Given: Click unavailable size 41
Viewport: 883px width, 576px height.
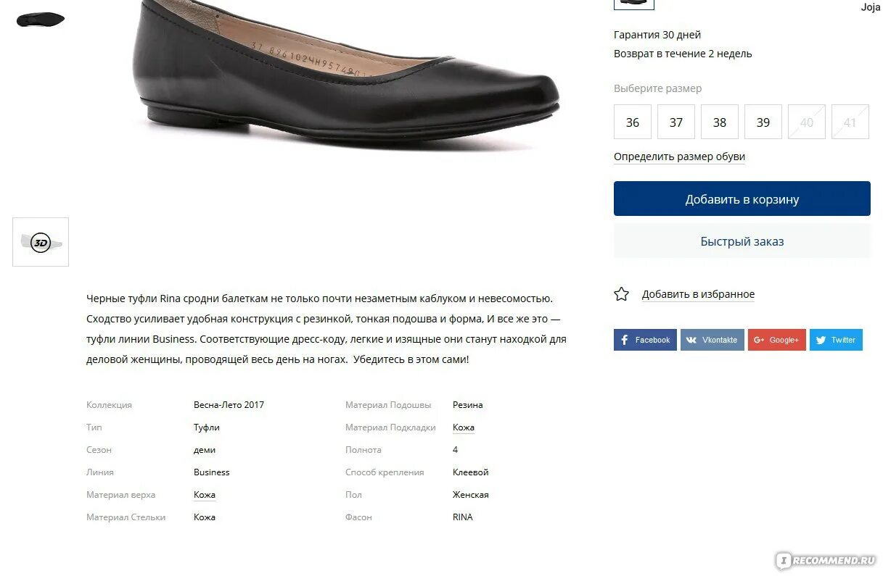Looking at the screenshot, I should coord(850,122).
